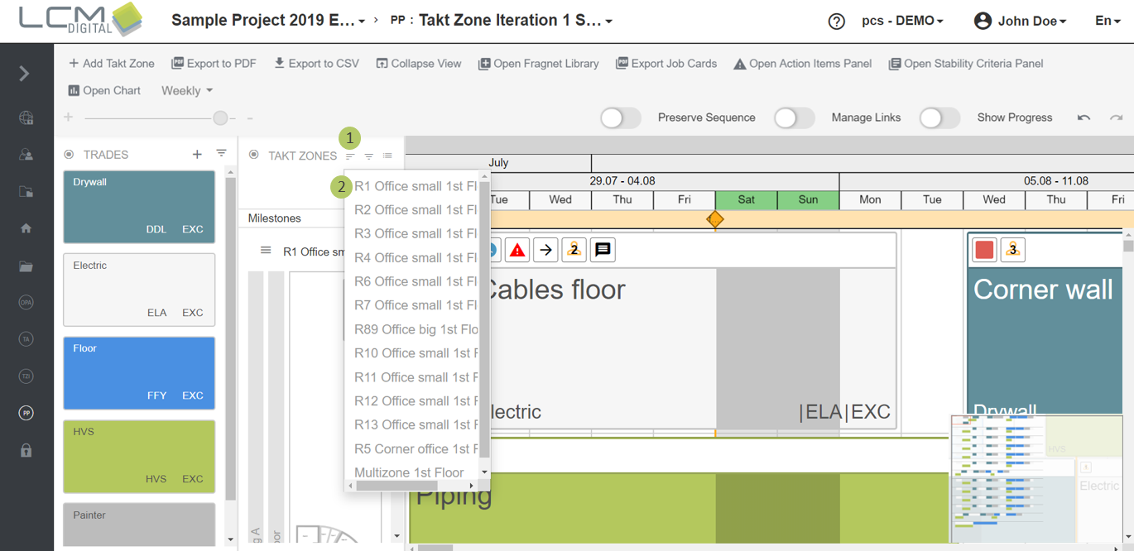
Task: Open help question mark icon
Action: (836, 22)
